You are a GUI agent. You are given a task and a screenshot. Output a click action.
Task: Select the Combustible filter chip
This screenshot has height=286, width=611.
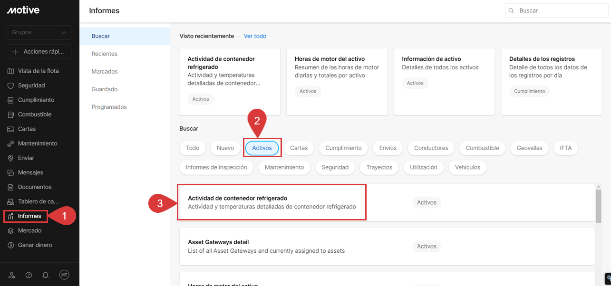tap(483, 148)
